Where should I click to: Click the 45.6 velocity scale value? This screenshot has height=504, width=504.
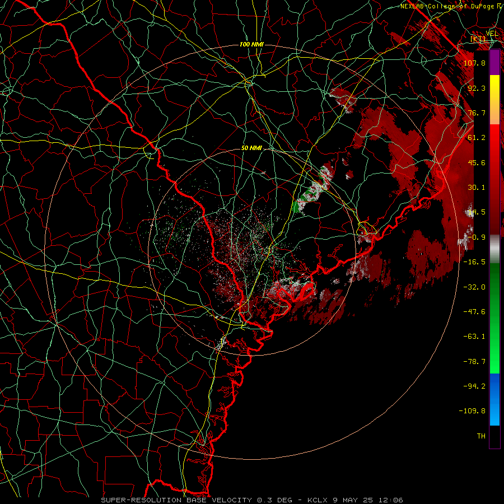pos(477,162)
